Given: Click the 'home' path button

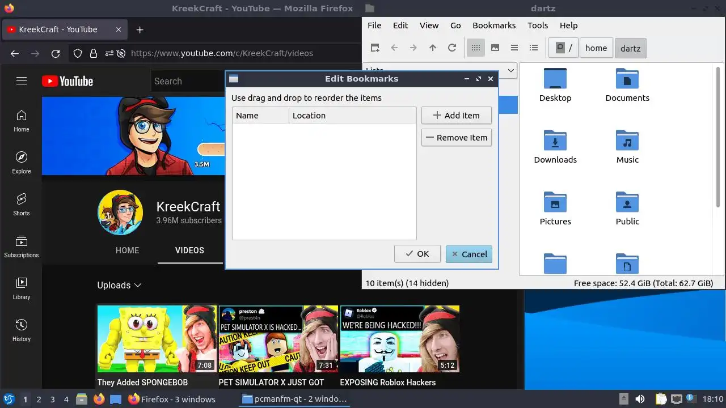Looking at the screenshot, I should (596, 48).
